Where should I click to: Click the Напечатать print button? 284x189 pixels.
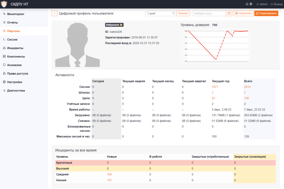243,13
